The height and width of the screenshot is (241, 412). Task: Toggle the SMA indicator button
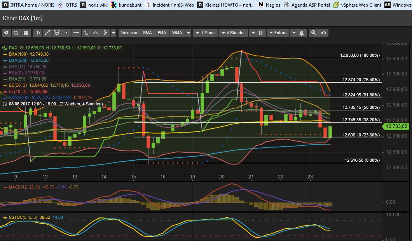(147, 33)
